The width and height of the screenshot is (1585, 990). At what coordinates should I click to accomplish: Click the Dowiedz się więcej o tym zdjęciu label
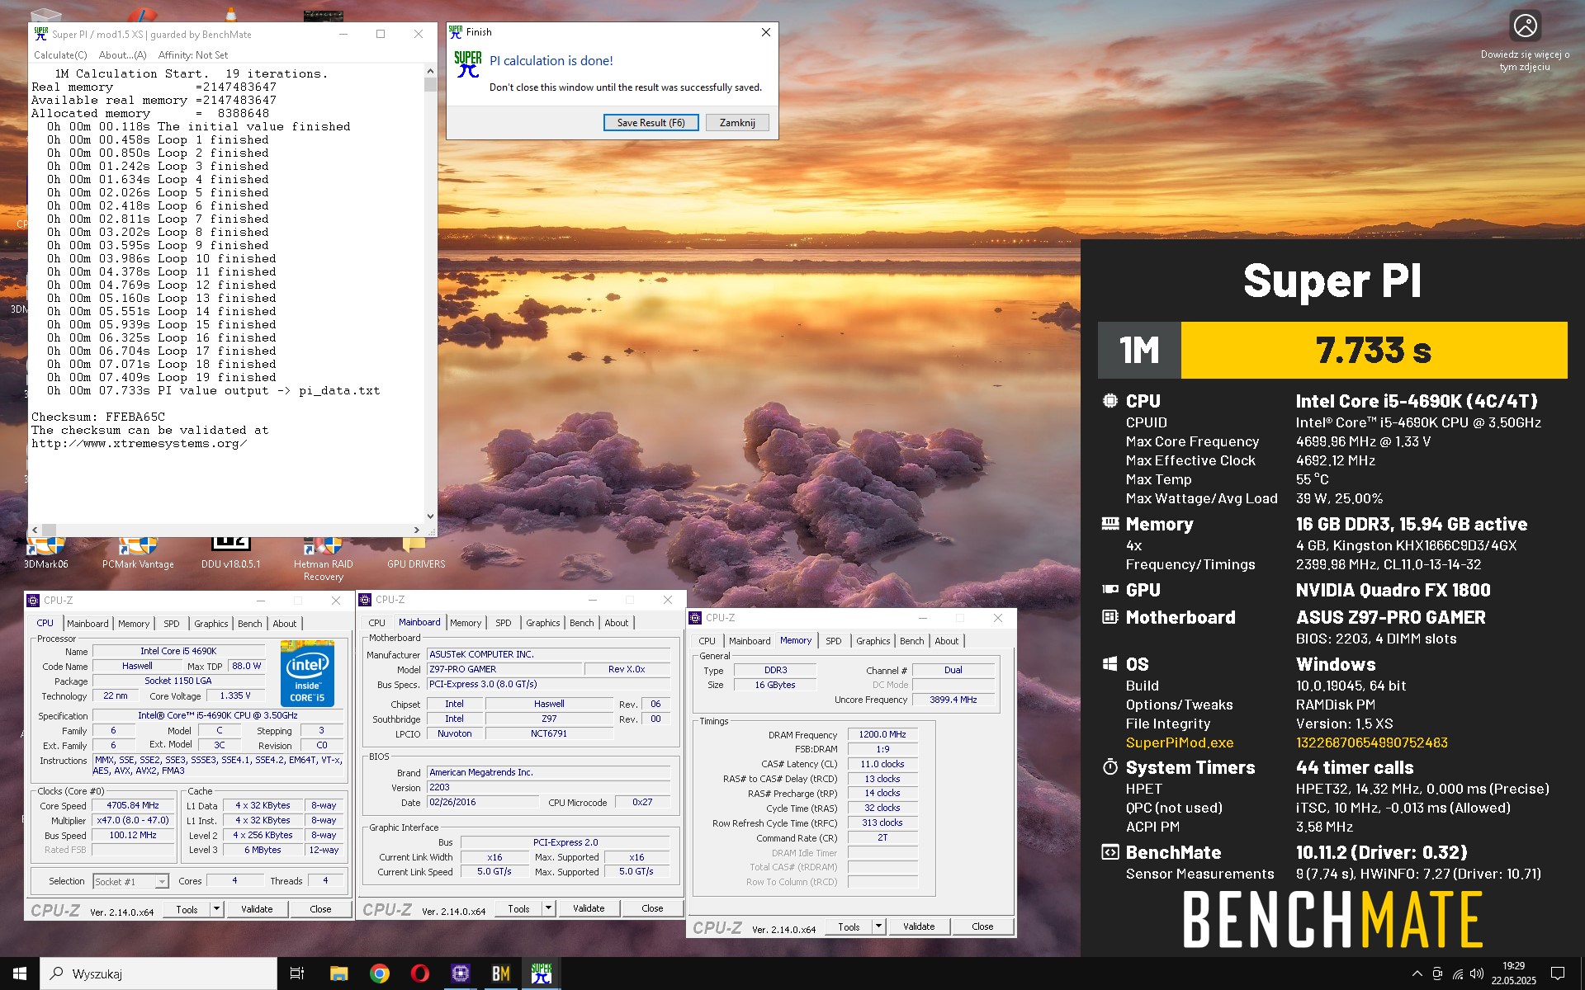tap(1525, 60)
